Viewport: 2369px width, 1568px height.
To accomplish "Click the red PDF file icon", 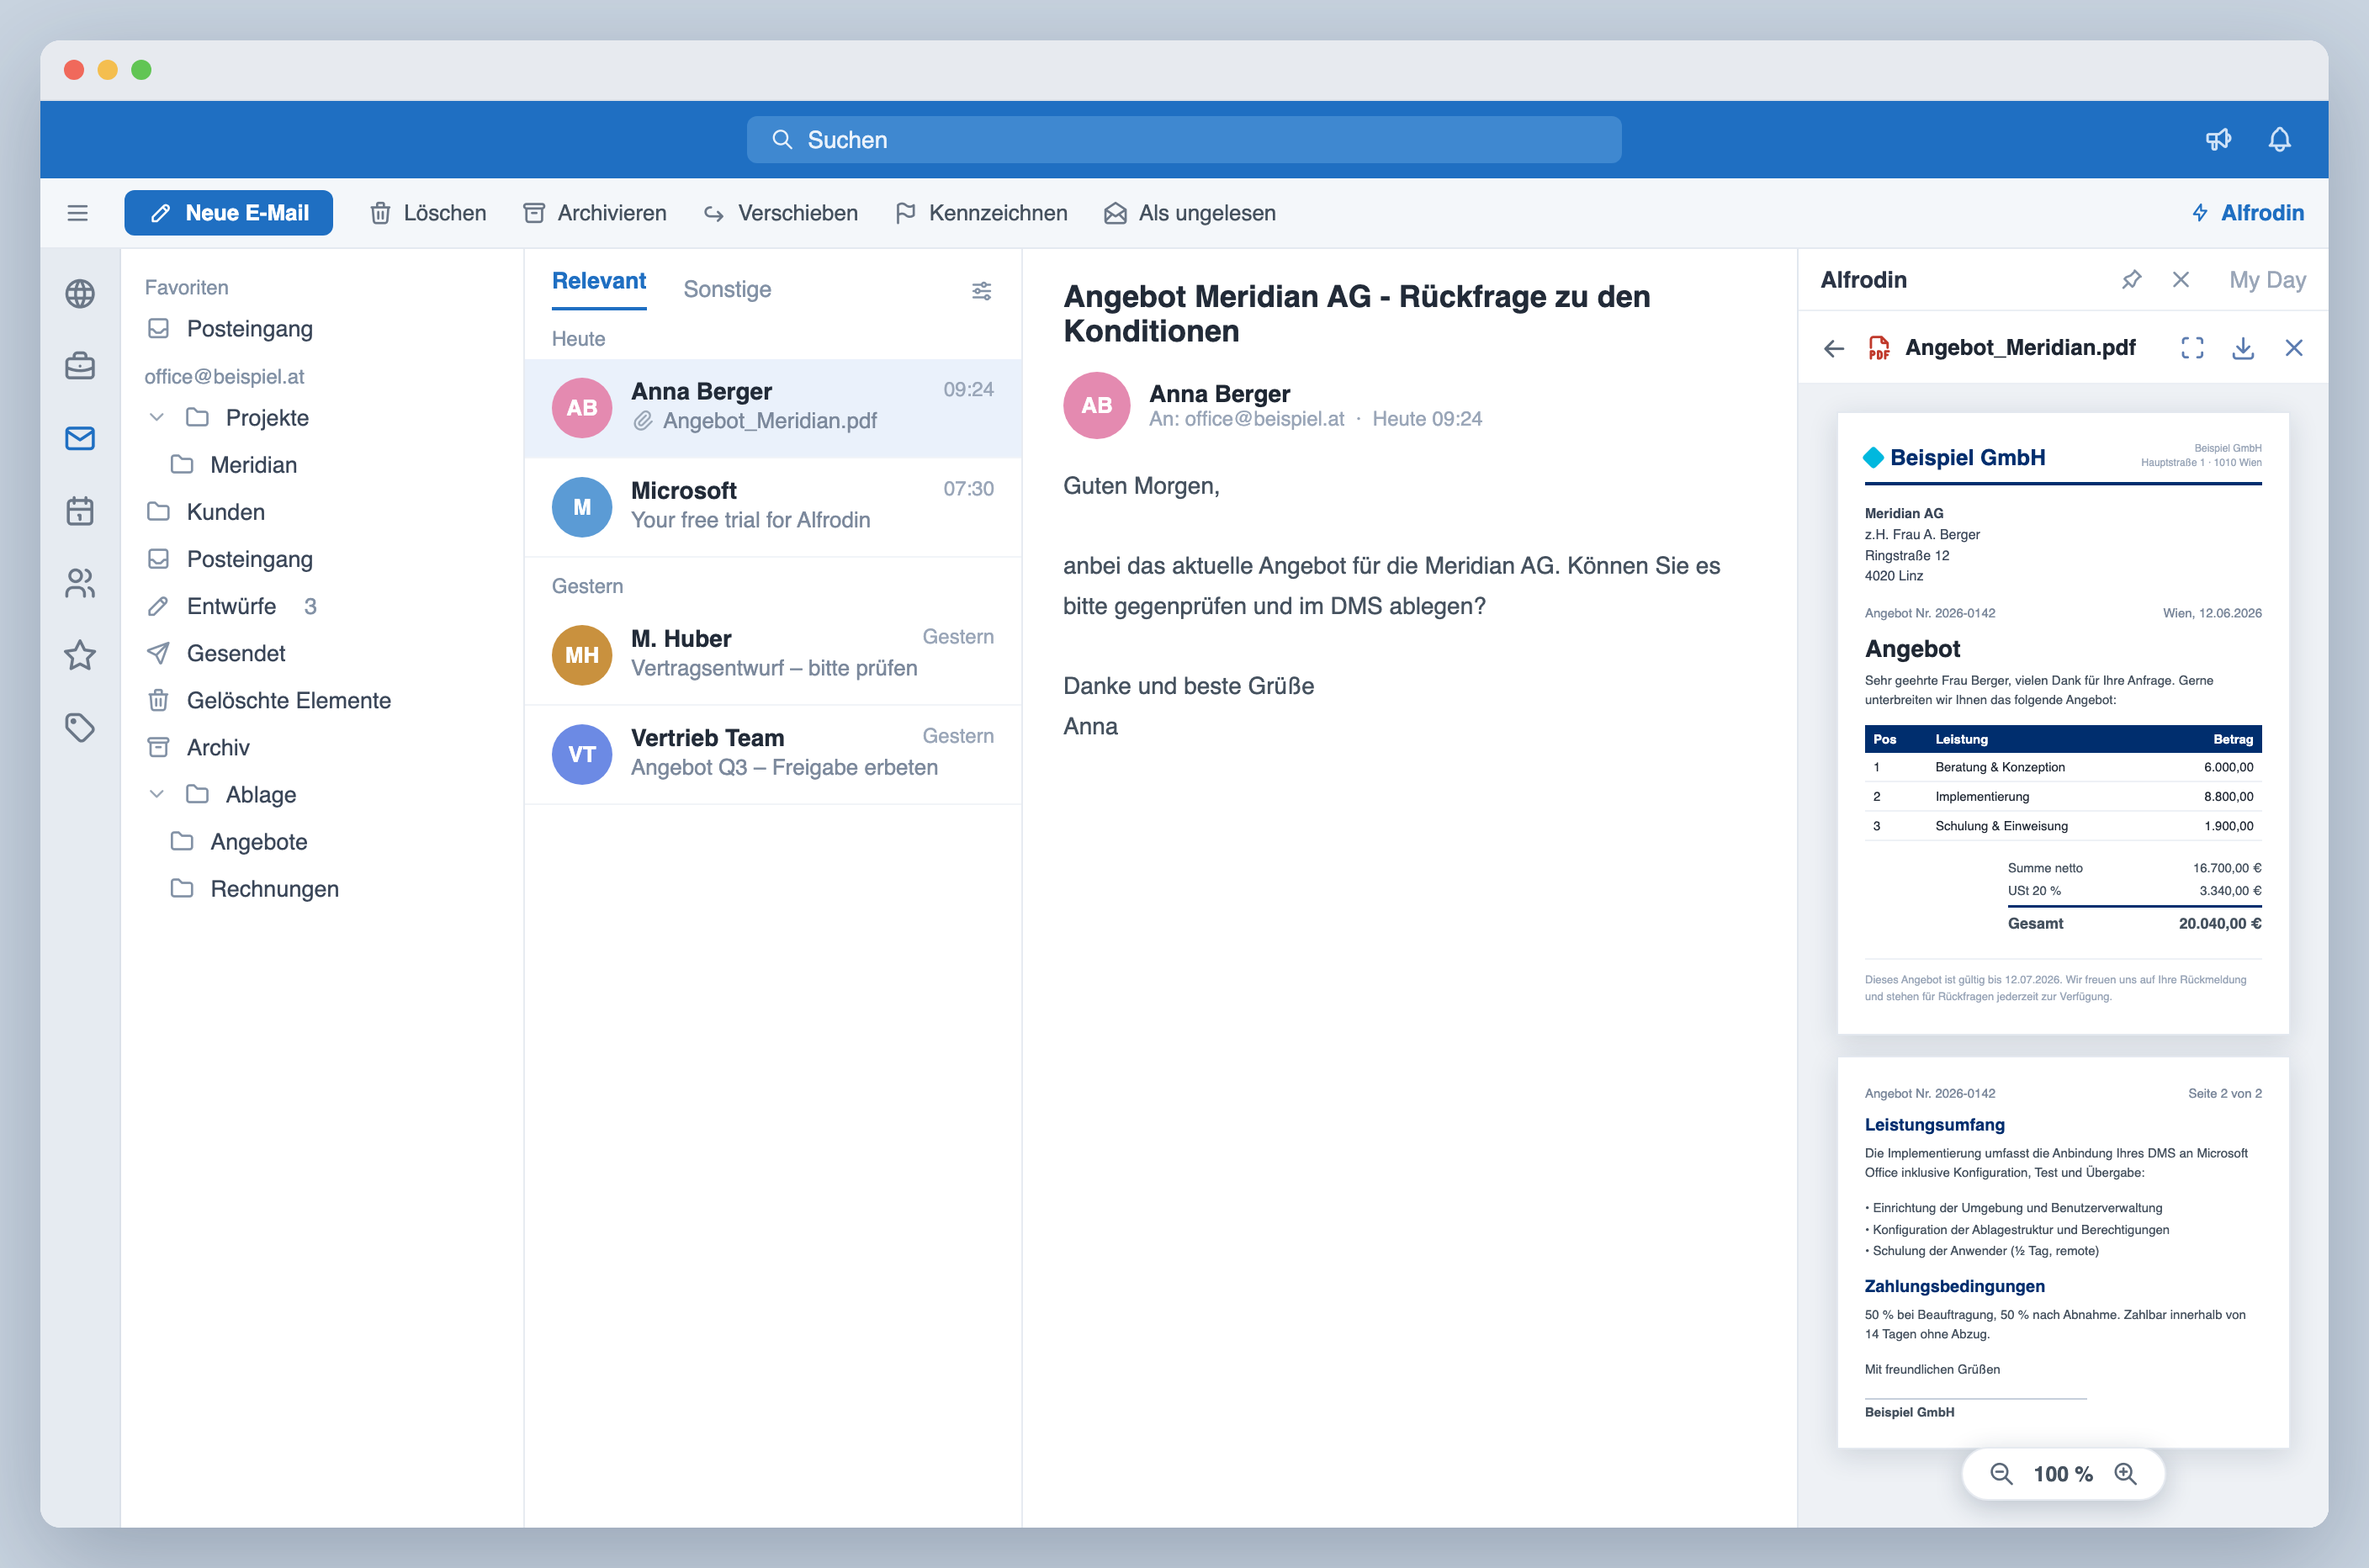I will [x=1878, y=348].
